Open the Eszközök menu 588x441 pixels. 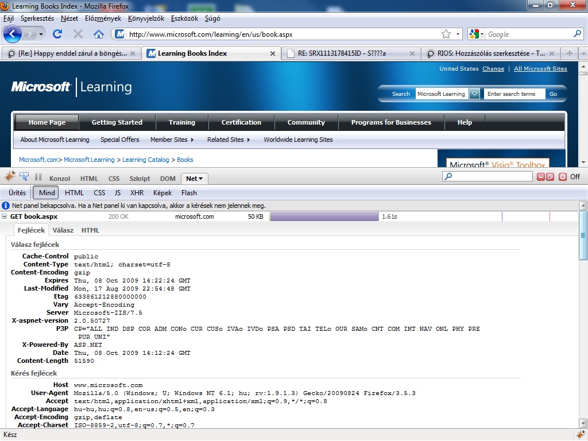point(184,18)
